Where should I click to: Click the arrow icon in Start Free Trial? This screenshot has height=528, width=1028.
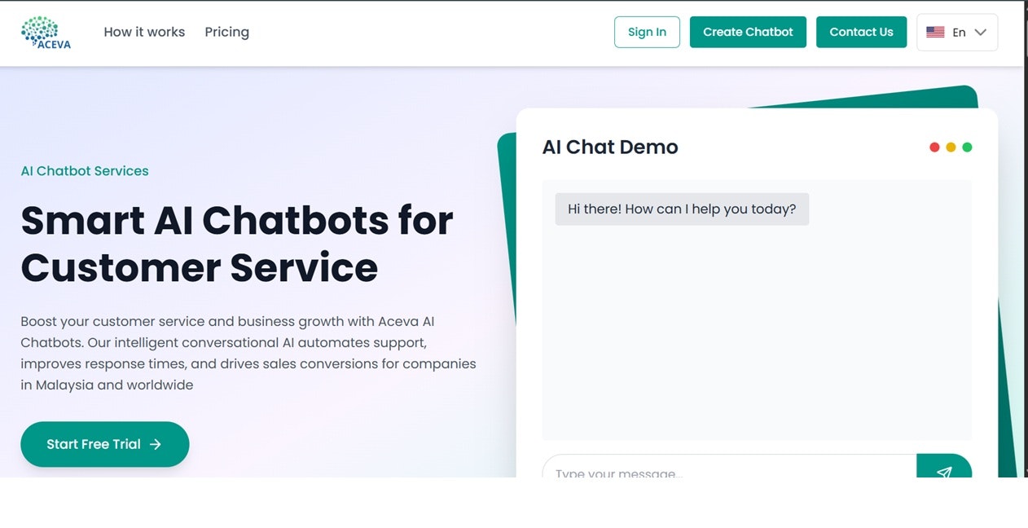click(x=156, y=444)
